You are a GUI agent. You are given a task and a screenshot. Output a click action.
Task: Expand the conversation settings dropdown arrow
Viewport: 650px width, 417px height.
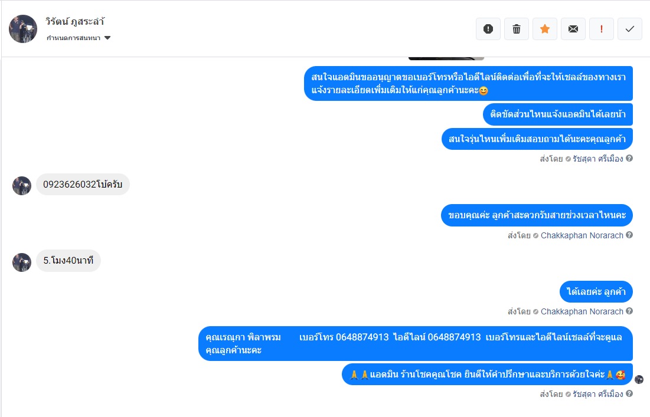tap(107, 38)
